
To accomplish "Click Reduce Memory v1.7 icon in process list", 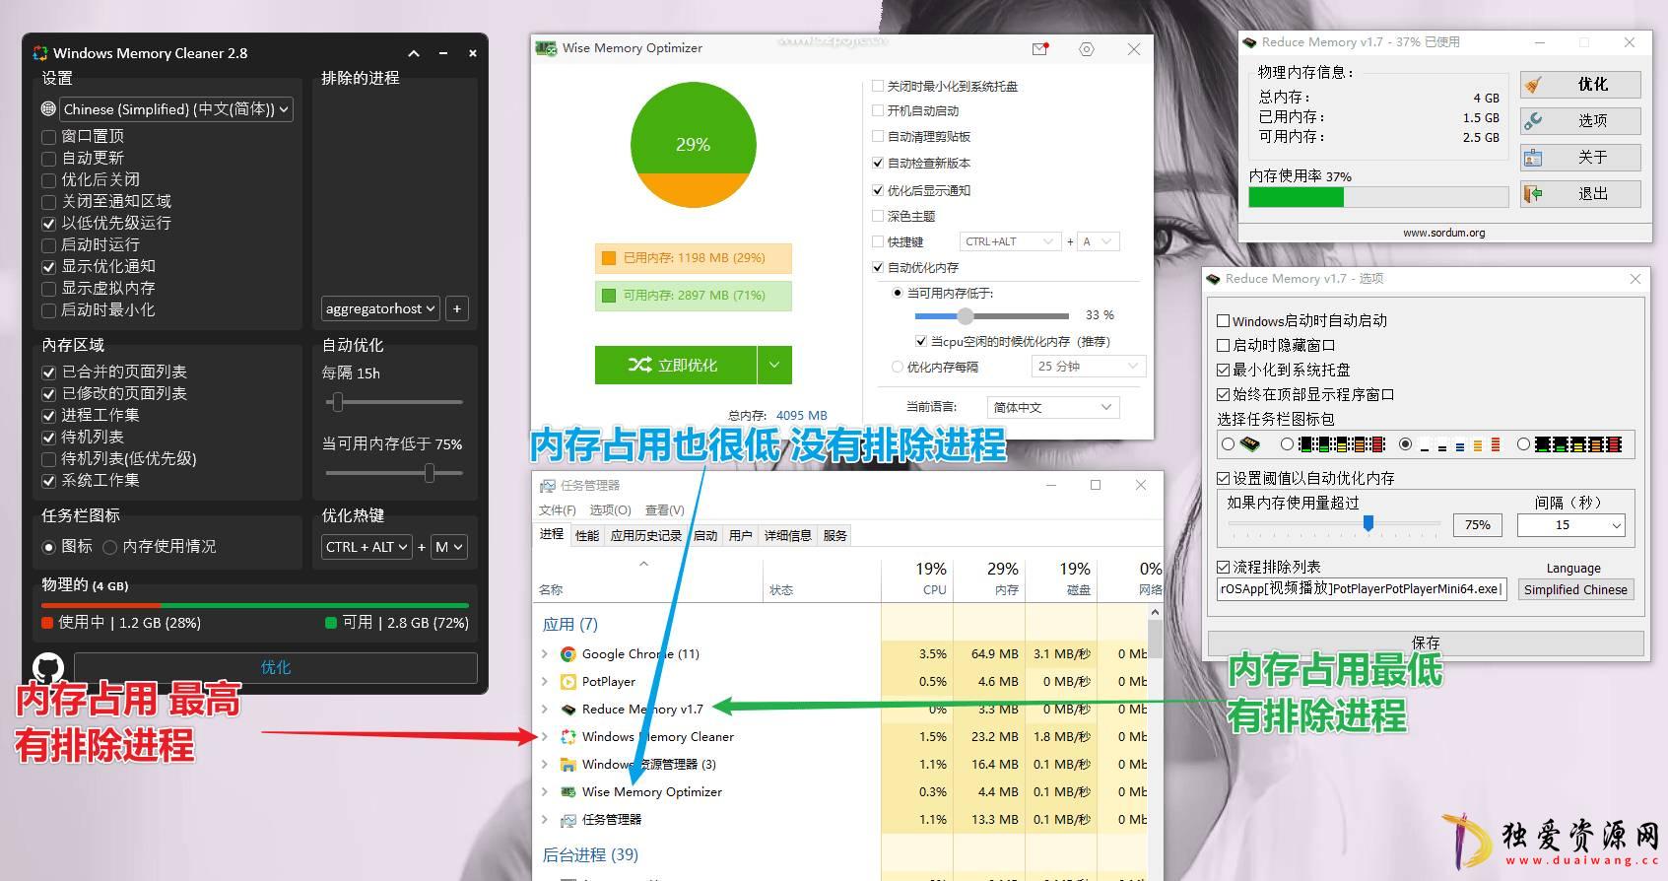I will (567, 710).
